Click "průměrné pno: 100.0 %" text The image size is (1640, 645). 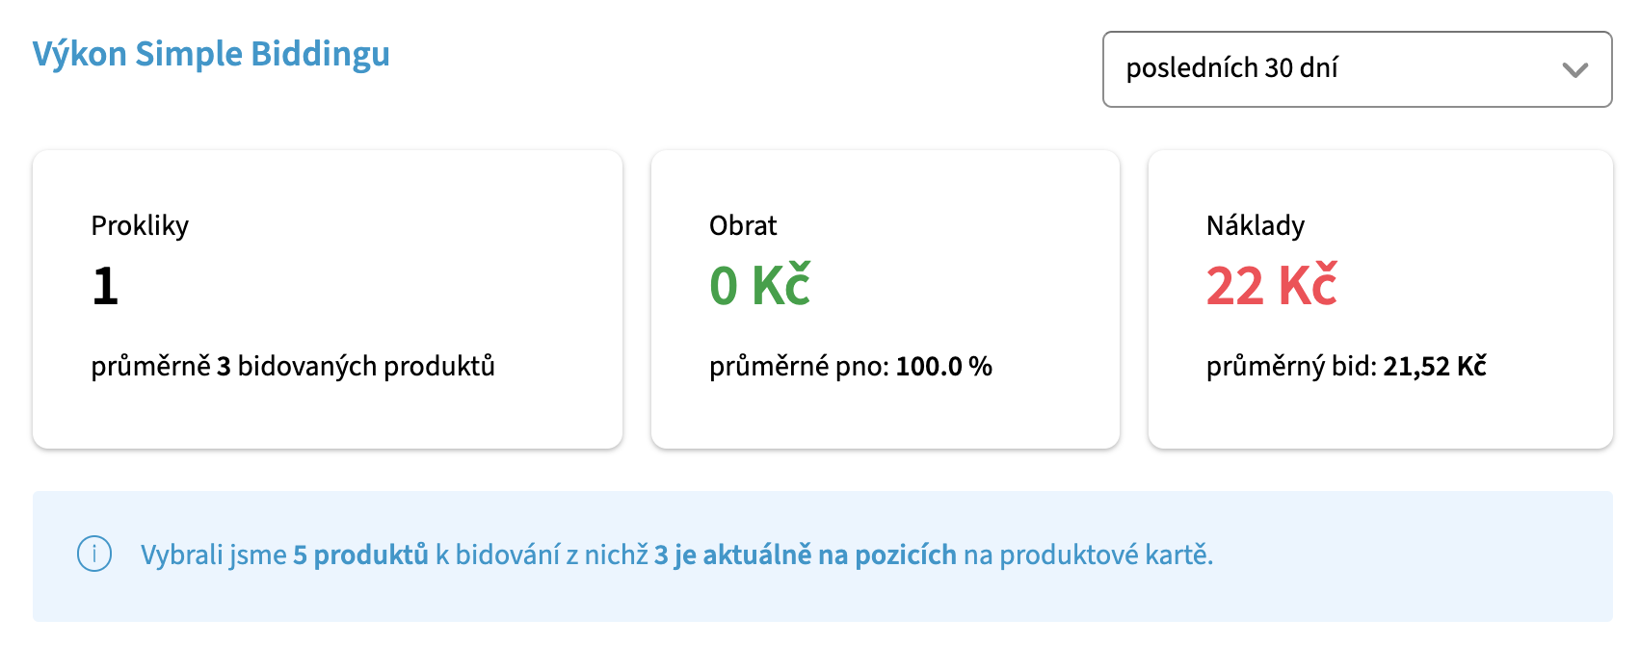[x=851, y=366]
